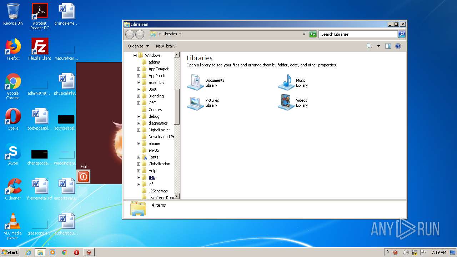Open the address bar history dropdown
The width and height of the screenshot is (457, 257).
click(x=304, y=34)
